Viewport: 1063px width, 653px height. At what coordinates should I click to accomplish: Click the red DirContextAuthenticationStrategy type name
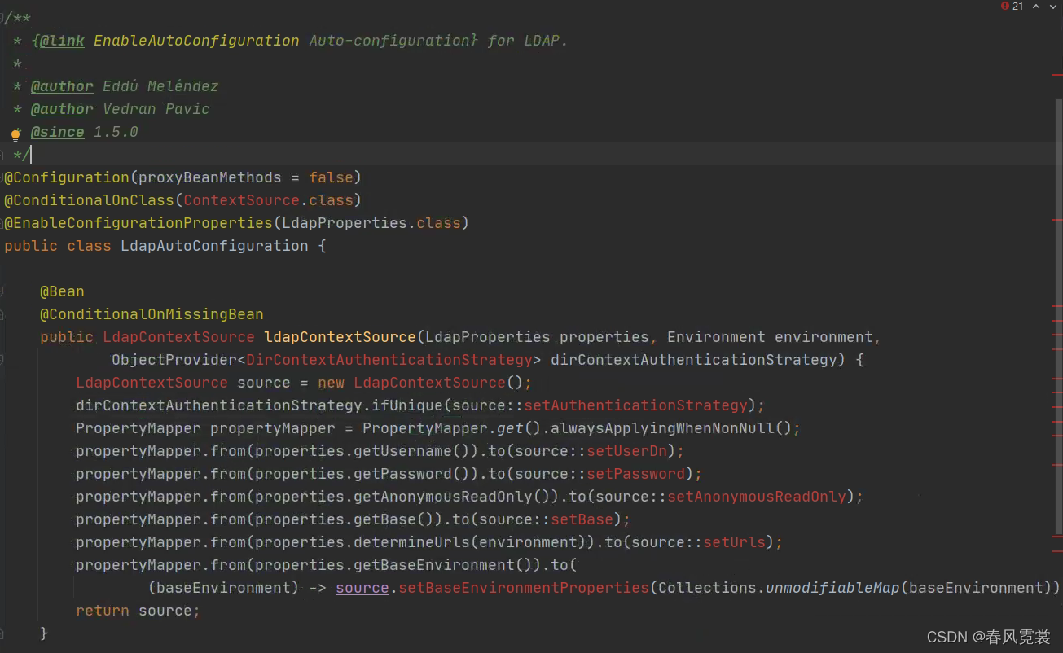pos(389,360)
